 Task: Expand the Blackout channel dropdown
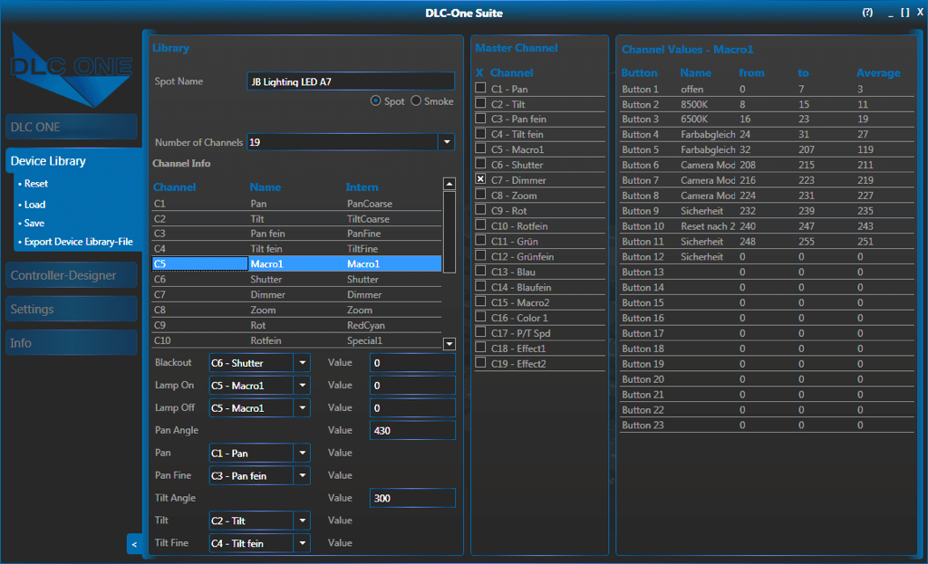301,363
